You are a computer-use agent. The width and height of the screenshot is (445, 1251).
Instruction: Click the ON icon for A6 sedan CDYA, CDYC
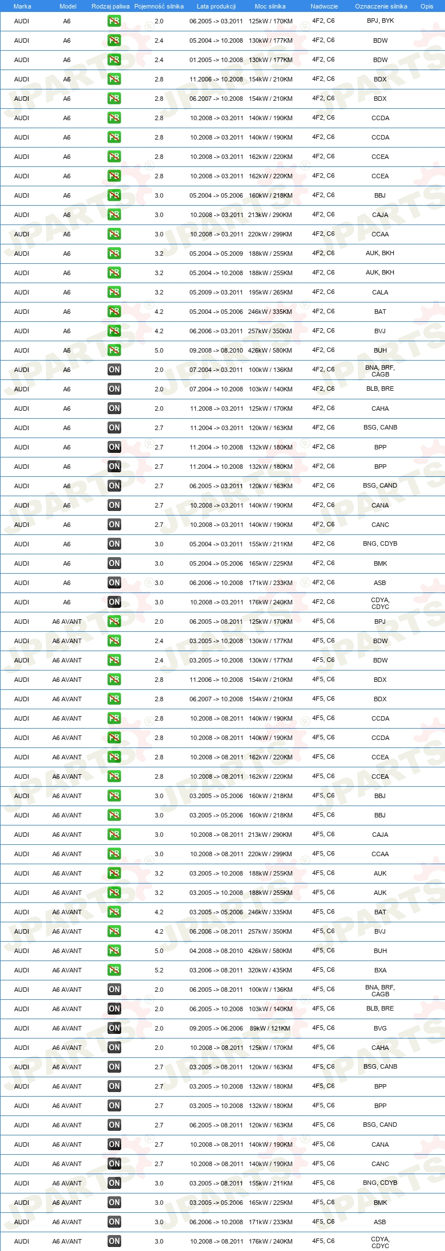(114, 602)
